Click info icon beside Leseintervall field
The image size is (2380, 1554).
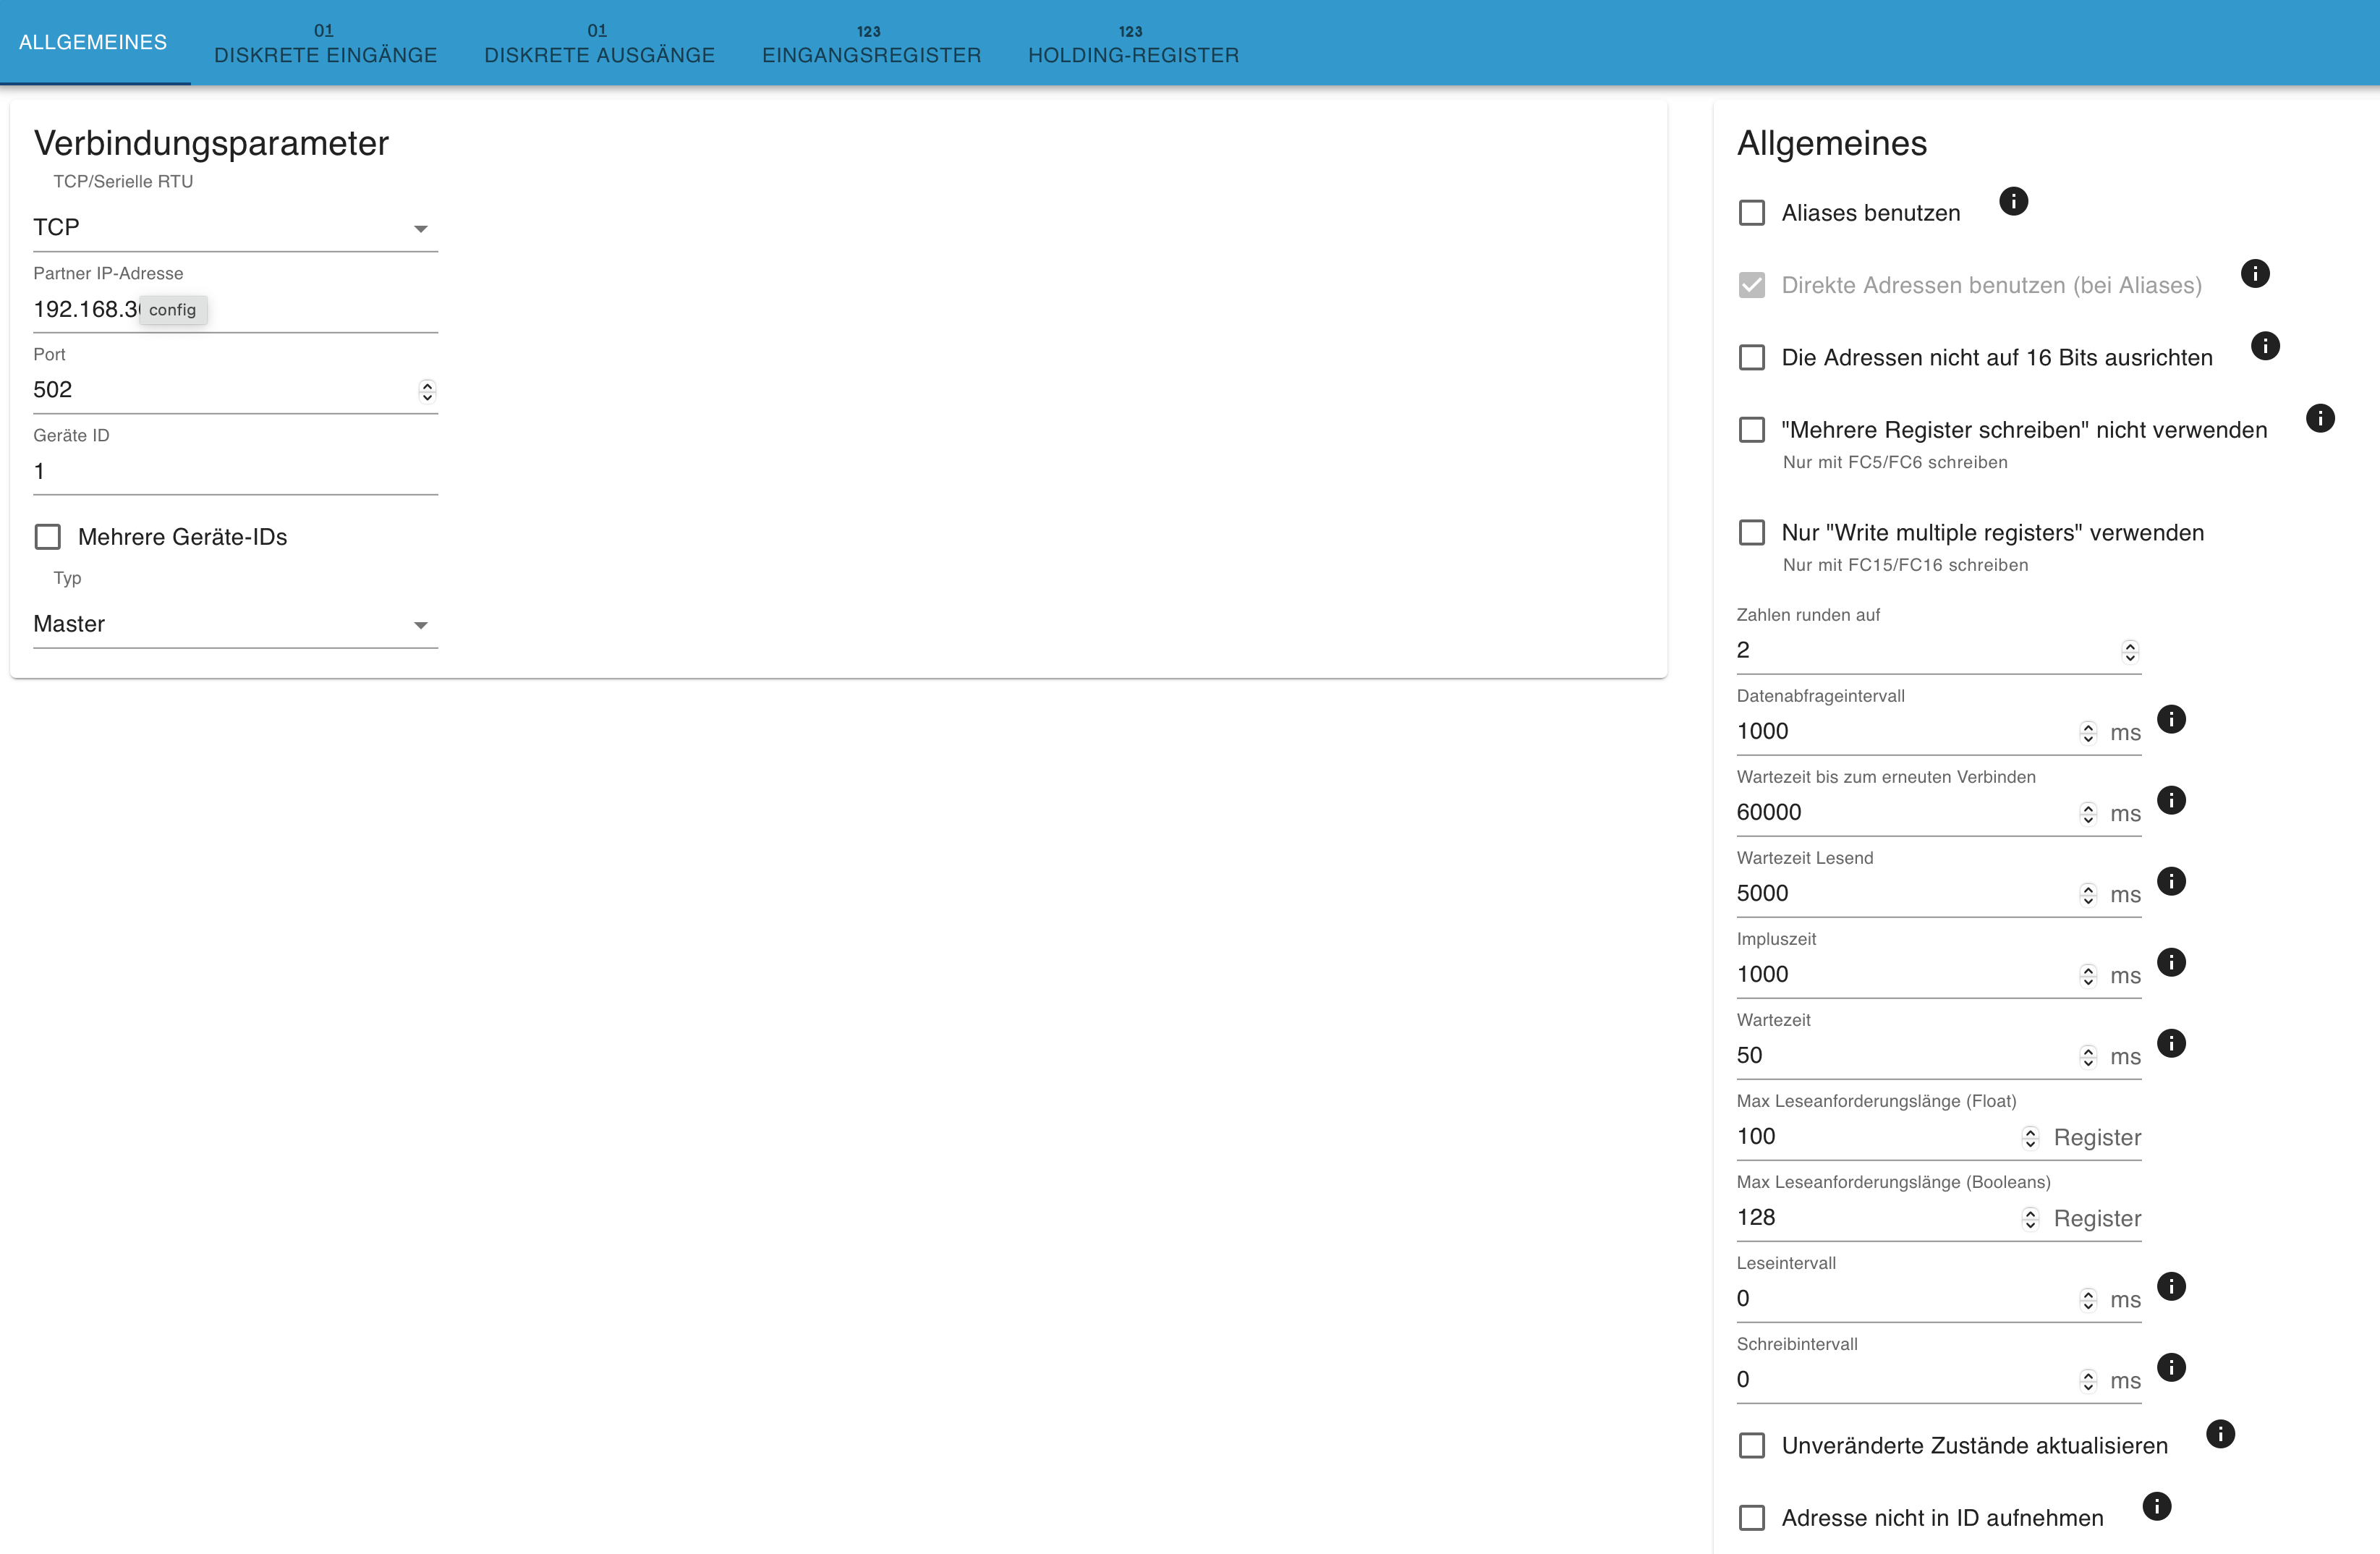click(2171, 1286)
